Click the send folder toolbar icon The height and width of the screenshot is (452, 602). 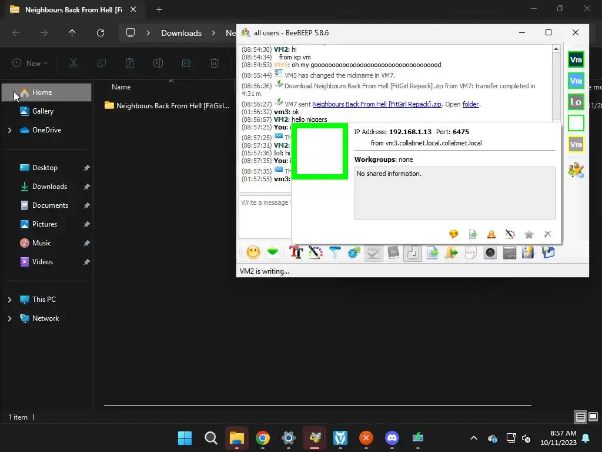click(451, 252)
